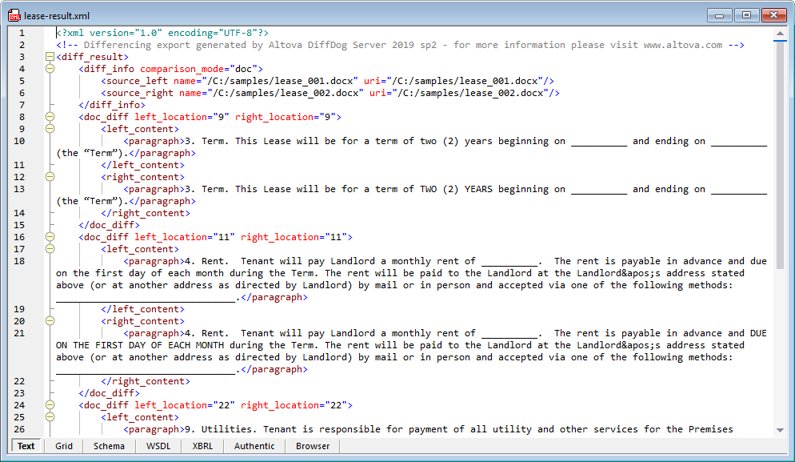Collapse the left_content element at line 9
Image resolution: width=795 pixels, height=462 pixels.
pyautogui.click(x=49, y=129)
